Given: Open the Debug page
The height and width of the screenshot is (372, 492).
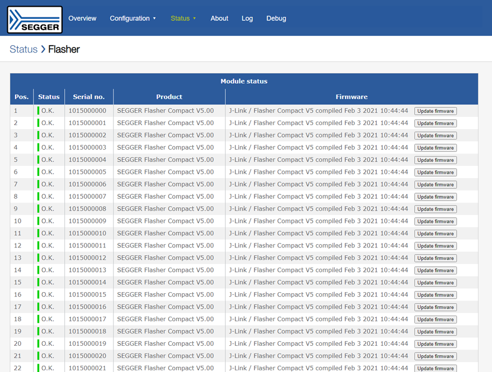Looking at the screenshot, I should (x=276, y=18).
